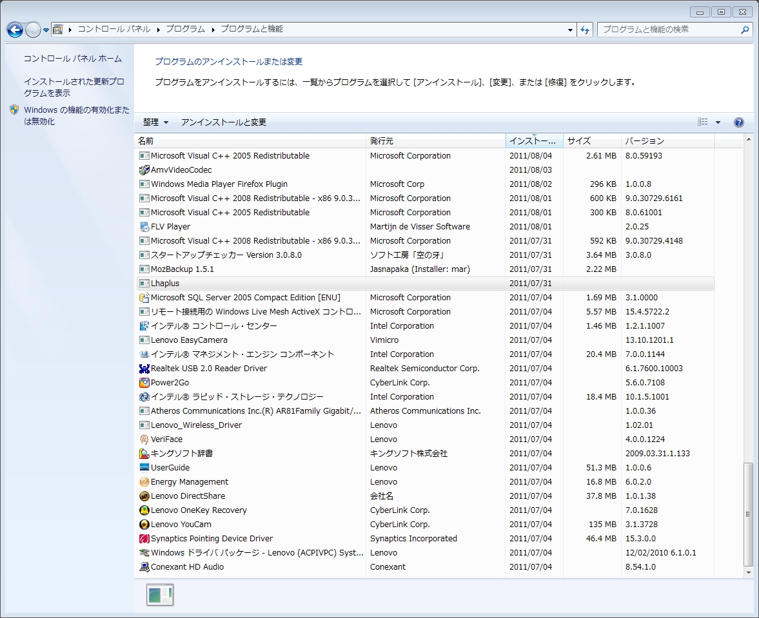This screenshot has height=618, width=759.
Task: Open コントロール パネル ホーム link
Action: 72,59
